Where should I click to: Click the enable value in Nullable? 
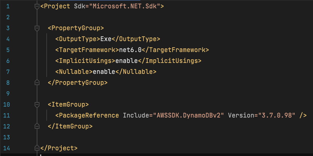pyautogui.click(x=104, y=72)
